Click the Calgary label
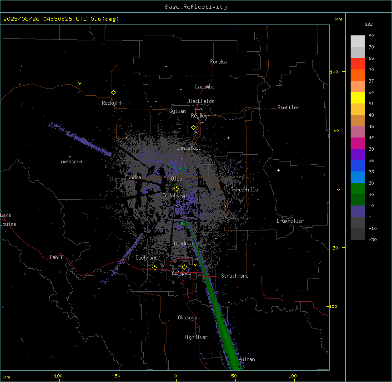The image size is (392, 382). click(x=181, y=274)
